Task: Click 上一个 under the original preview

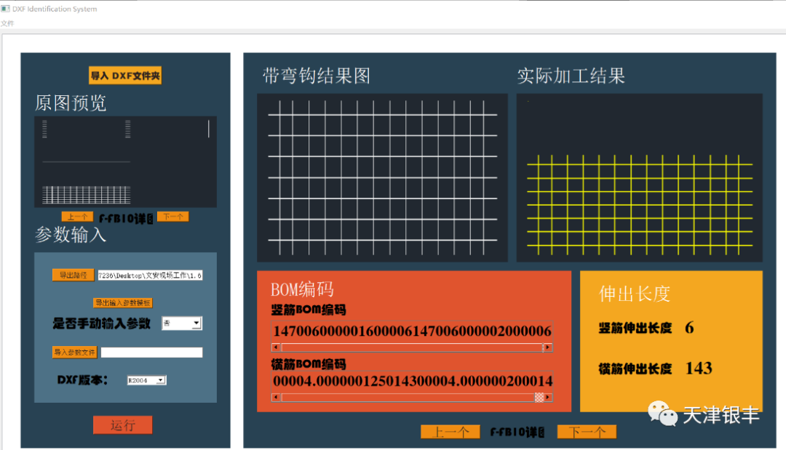Action: pos(77,217)
